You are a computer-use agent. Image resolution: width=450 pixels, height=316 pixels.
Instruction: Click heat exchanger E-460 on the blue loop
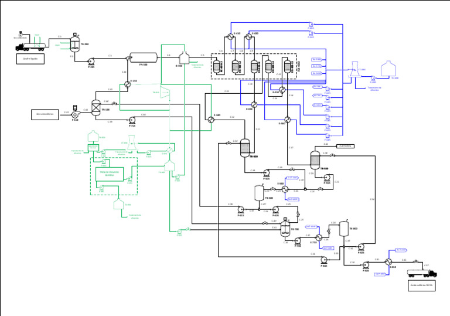coord(287,120)
